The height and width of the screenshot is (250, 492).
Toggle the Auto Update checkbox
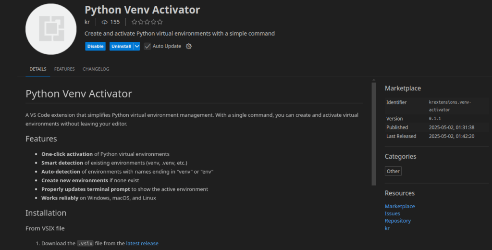(148, 46)
